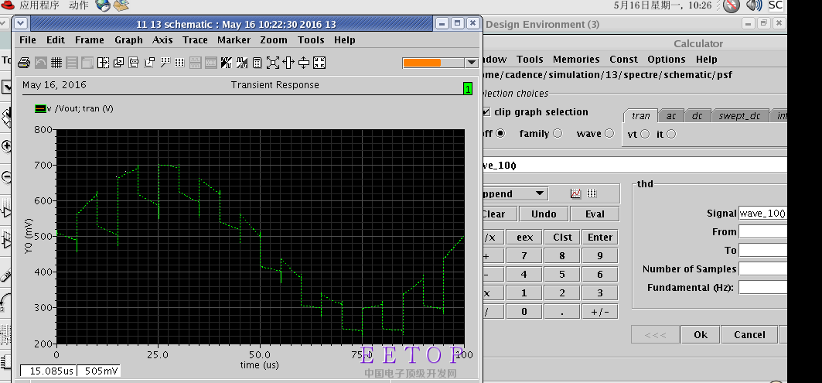This screenshot has height=383, width=822.
Task: Click the Cancel button in thd panel
Action: [749, 335]
